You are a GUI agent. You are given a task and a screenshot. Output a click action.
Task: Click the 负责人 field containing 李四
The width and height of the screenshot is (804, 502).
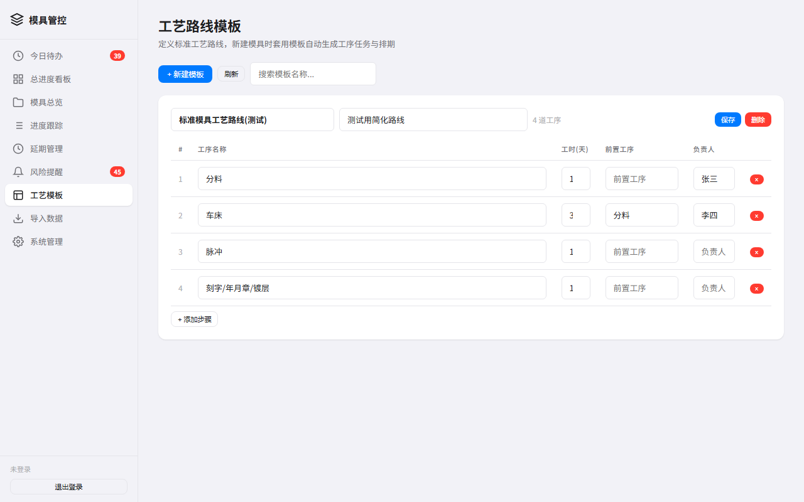tap(714, 215)
